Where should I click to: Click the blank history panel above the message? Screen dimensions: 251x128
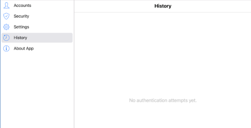[163, 51]
